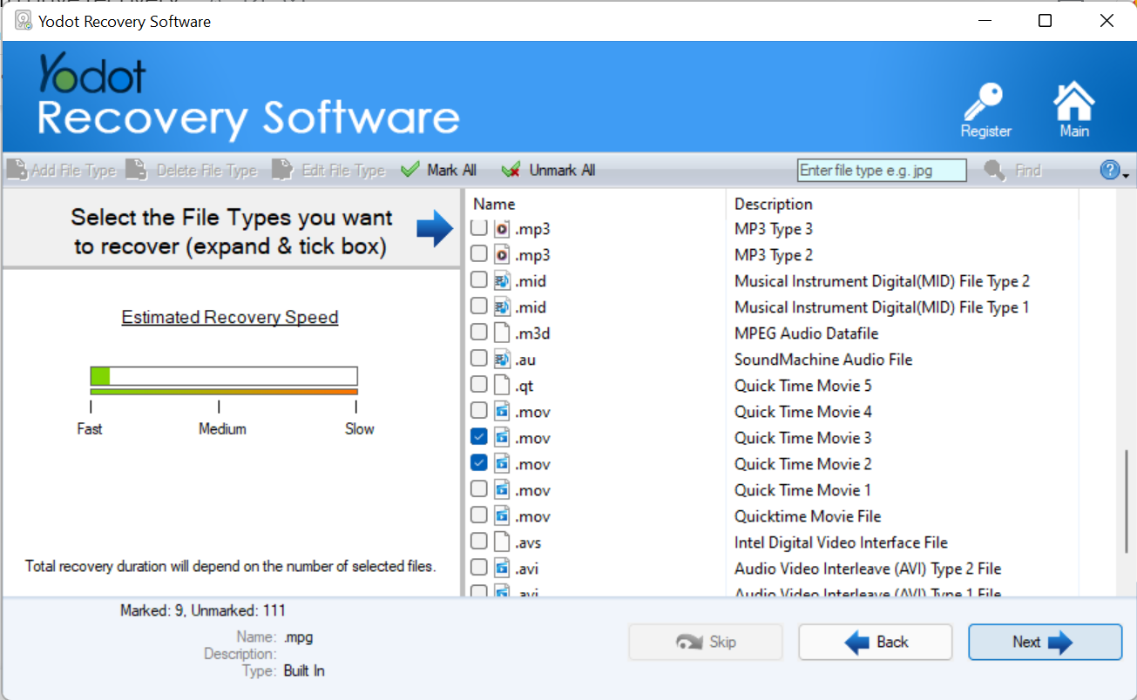Enable the .m3d MPEG Audio Datafile checkbox
This screenshot has width=1137, height=700.
pos(478,333)
